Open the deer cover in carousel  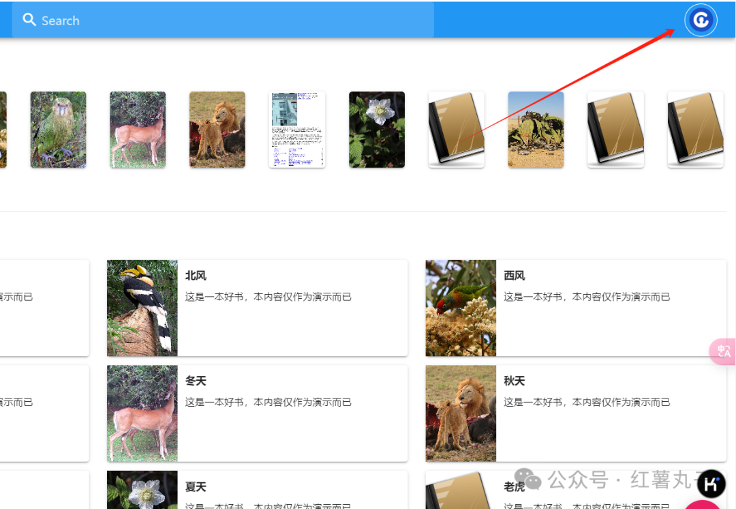click(138, 130)
